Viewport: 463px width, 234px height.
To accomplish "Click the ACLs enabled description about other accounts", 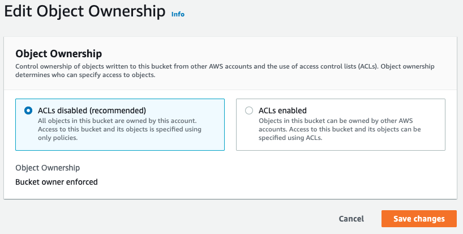I will 340,129.
